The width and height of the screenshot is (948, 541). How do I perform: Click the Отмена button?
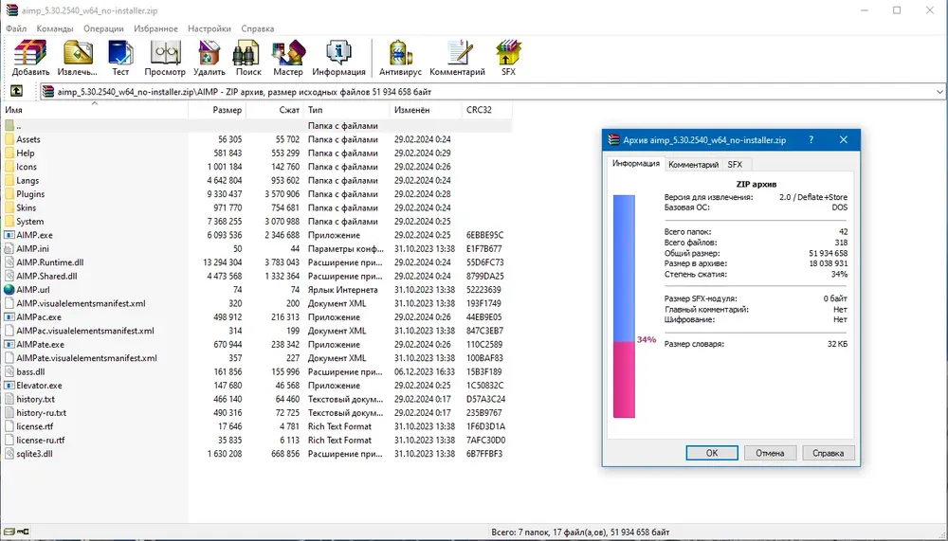[769, 453]
